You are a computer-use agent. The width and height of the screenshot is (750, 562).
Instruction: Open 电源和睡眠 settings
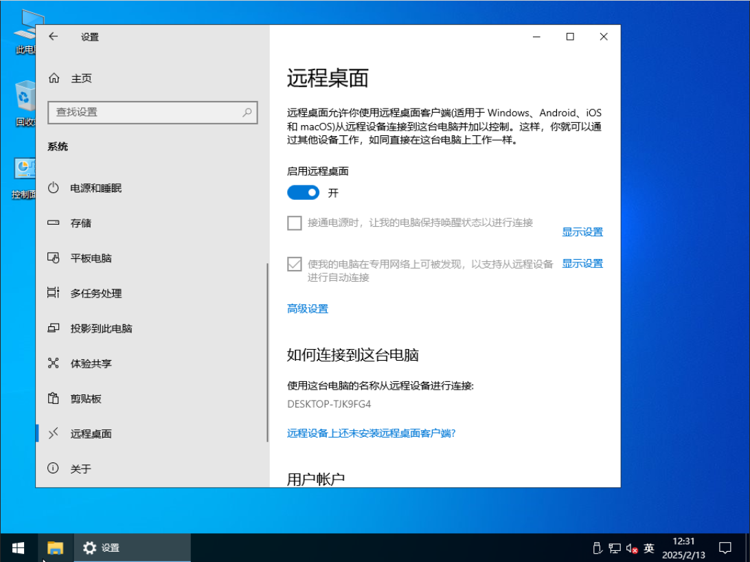tap(95, 188)
